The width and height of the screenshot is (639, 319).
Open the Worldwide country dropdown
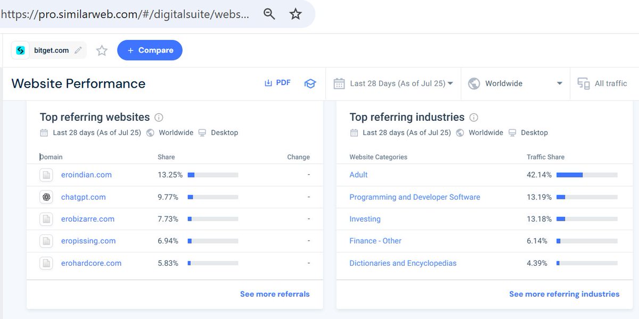point(515,83)
